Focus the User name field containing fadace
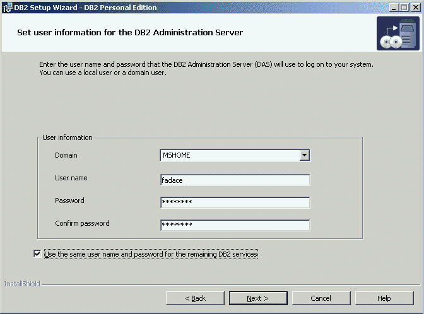This screenshot has height=314, width=424. 235,180
